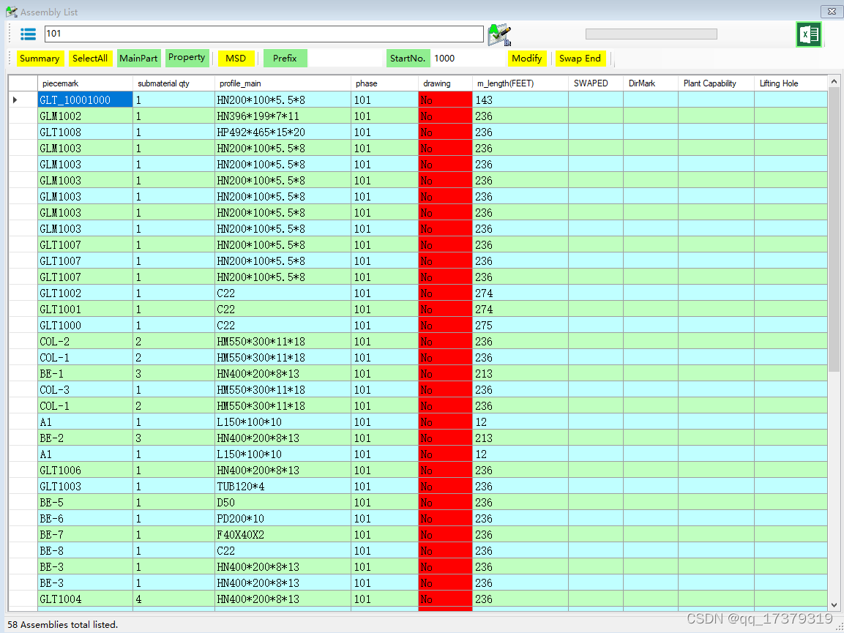This screenshot has height=633, width=844.
Task: Click the Prefix button
Action: pyautogui.click(x=285, y=58)
